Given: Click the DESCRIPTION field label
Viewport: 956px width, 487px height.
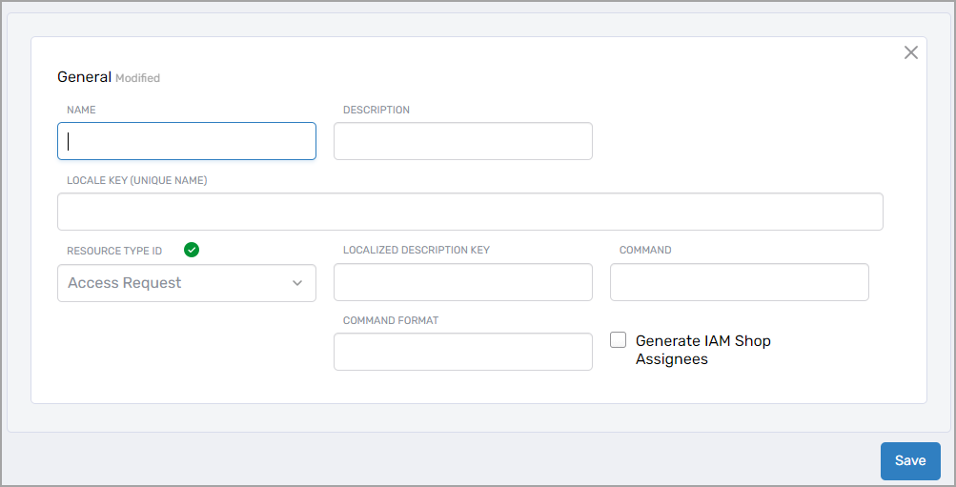Looking at the screenshot, I should pos(376,110).
